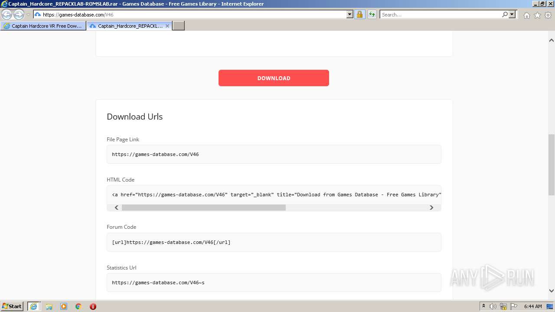Screen dimensions: 555x312
Task: Minimize the Internet Explorer window
Action: (x=535, y=4)
